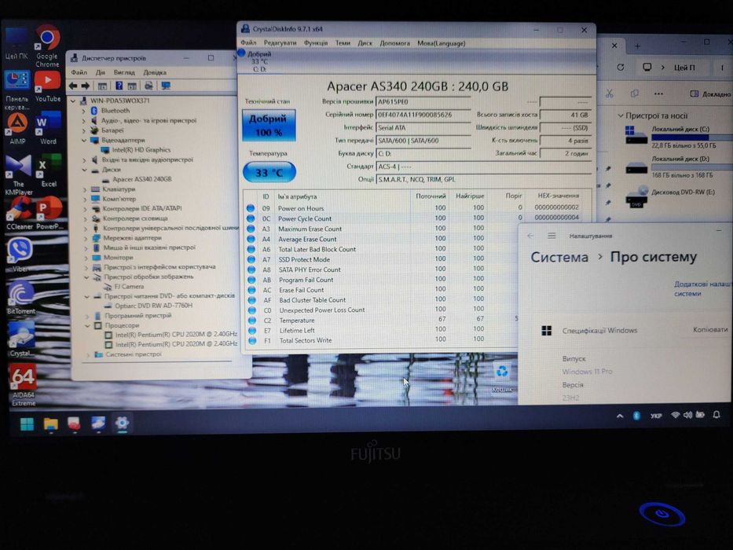The height and width of the screenshot is (550, 733).
Task: Click the Добрий 100 % health status button
Action: tap(269, 126)
